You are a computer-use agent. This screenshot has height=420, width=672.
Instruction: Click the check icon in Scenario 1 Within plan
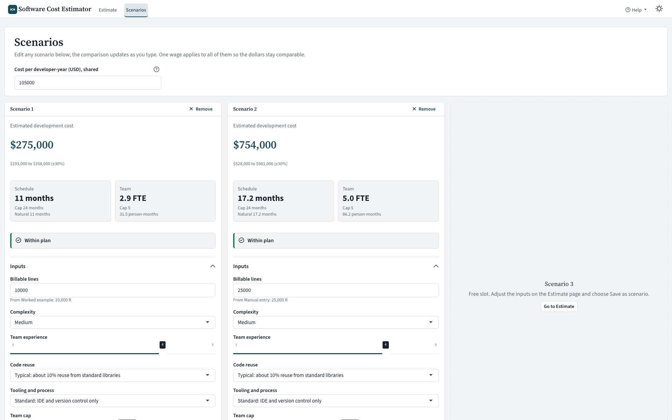19,240
